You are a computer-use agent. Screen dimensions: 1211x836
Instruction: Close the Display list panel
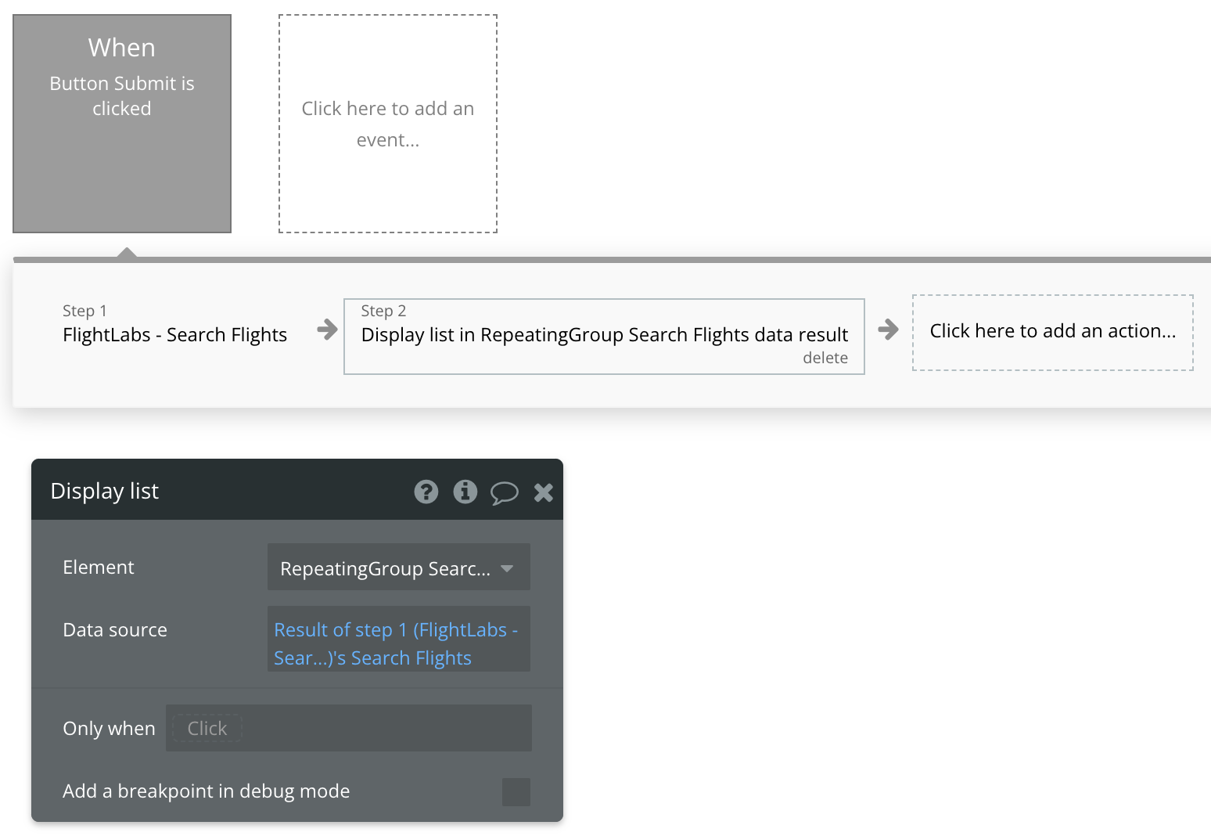(x=544, y=492)
